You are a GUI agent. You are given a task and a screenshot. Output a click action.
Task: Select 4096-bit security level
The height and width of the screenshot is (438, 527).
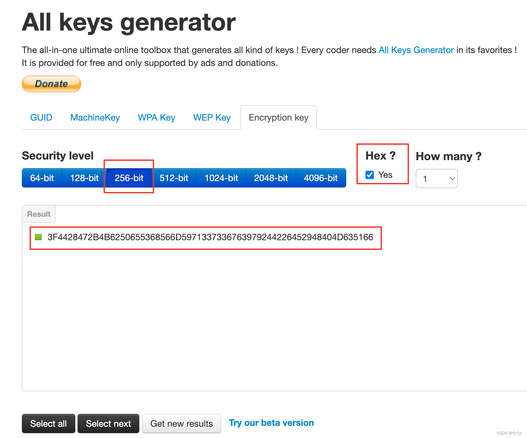tap(321, 178)
